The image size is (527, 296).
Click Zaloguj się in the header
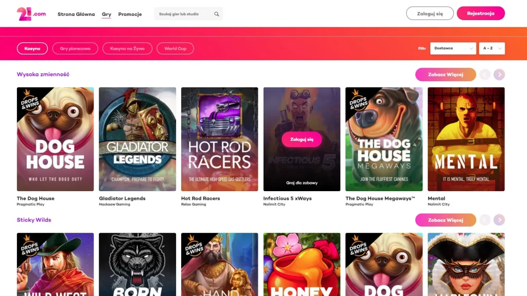click(430, 13)
